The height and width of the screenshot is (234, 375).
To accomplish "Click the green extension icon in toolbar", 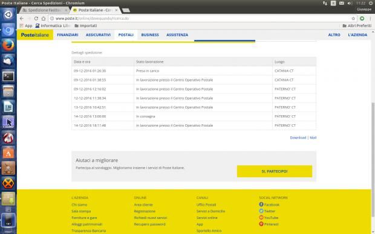I will coord(362,18).
